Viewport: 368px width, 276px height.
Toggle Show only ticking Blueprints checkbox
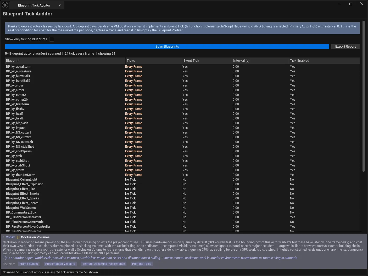[x=52, y=39]
